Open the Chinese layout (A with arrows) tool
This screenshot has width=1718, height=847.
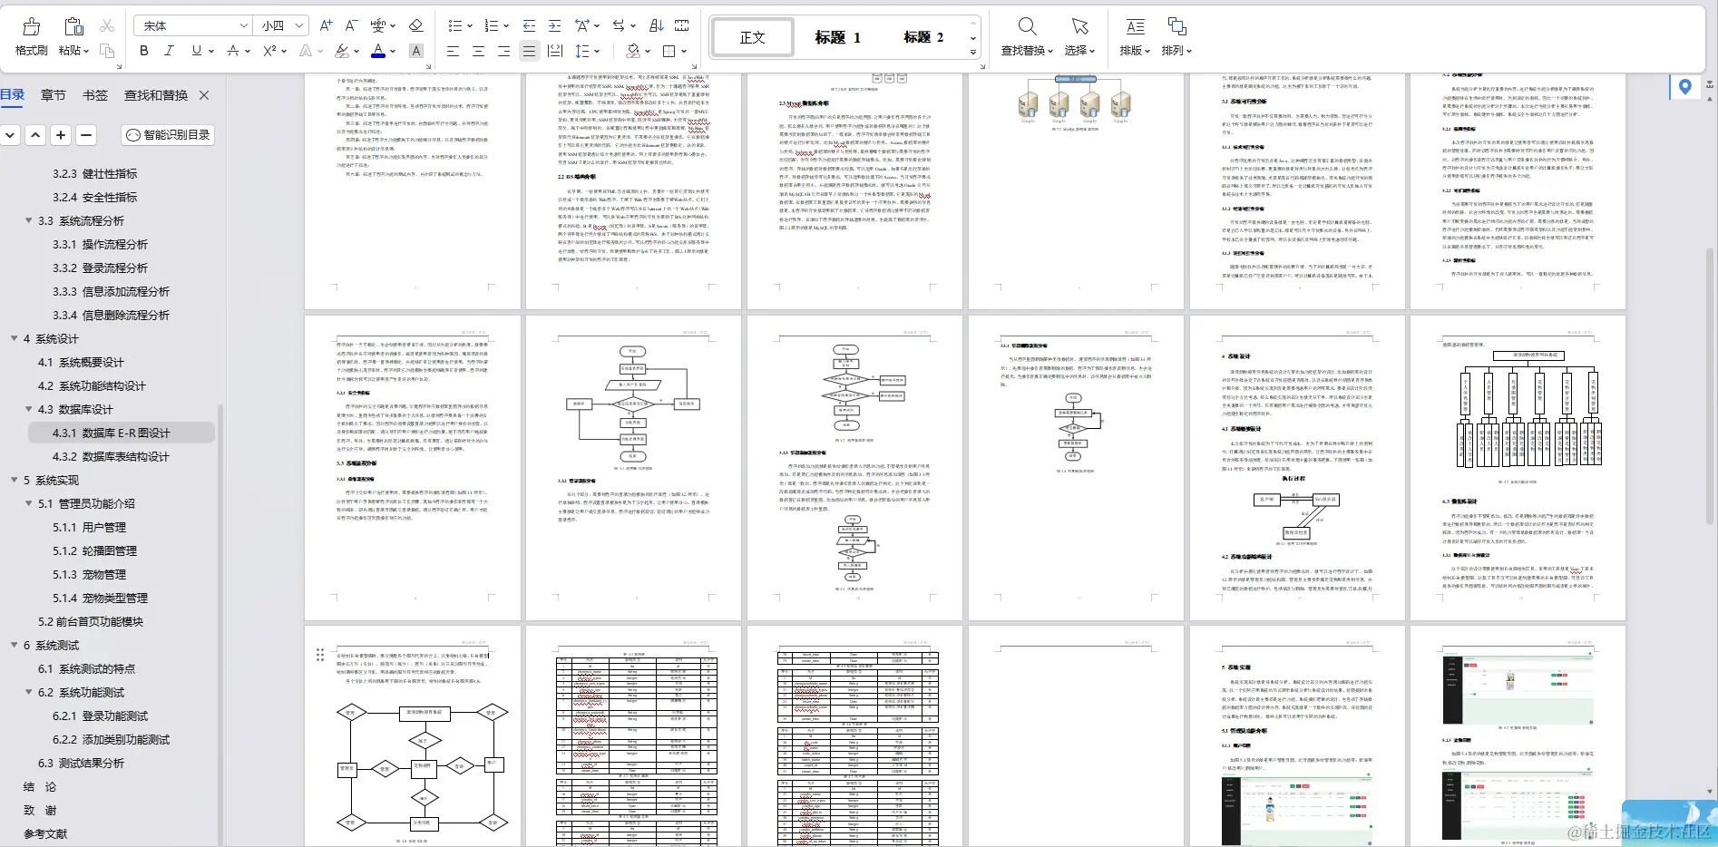click(x=582, y=25)
